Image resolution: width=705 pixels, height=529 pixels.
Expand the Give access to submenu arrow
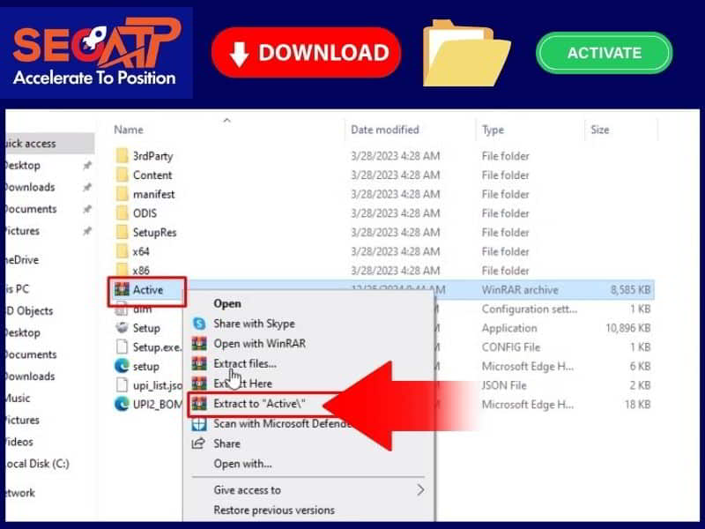(420, 490)
